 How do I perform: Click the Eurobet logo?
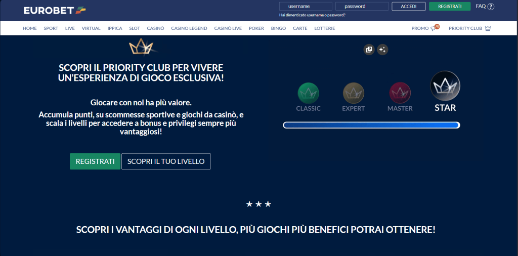point(55,11)
